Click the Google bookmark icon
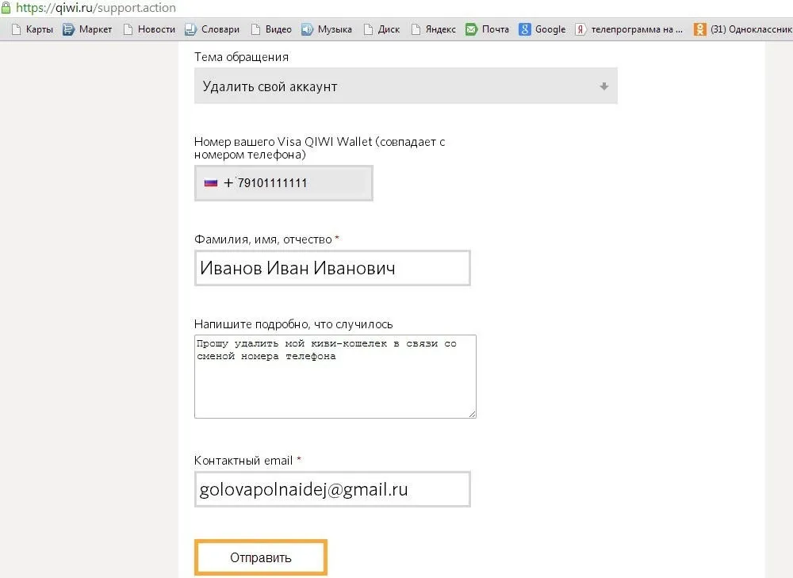Image resolution: width=793 pixels, height=578 pixels. [525, 29]
